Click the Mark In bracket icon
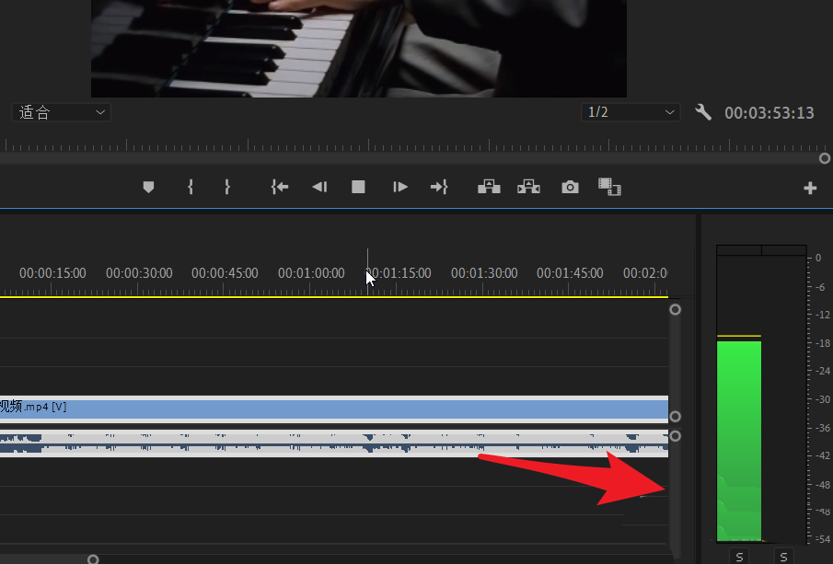833x564 pixels. pyautogui.click(x=191, y=187)
